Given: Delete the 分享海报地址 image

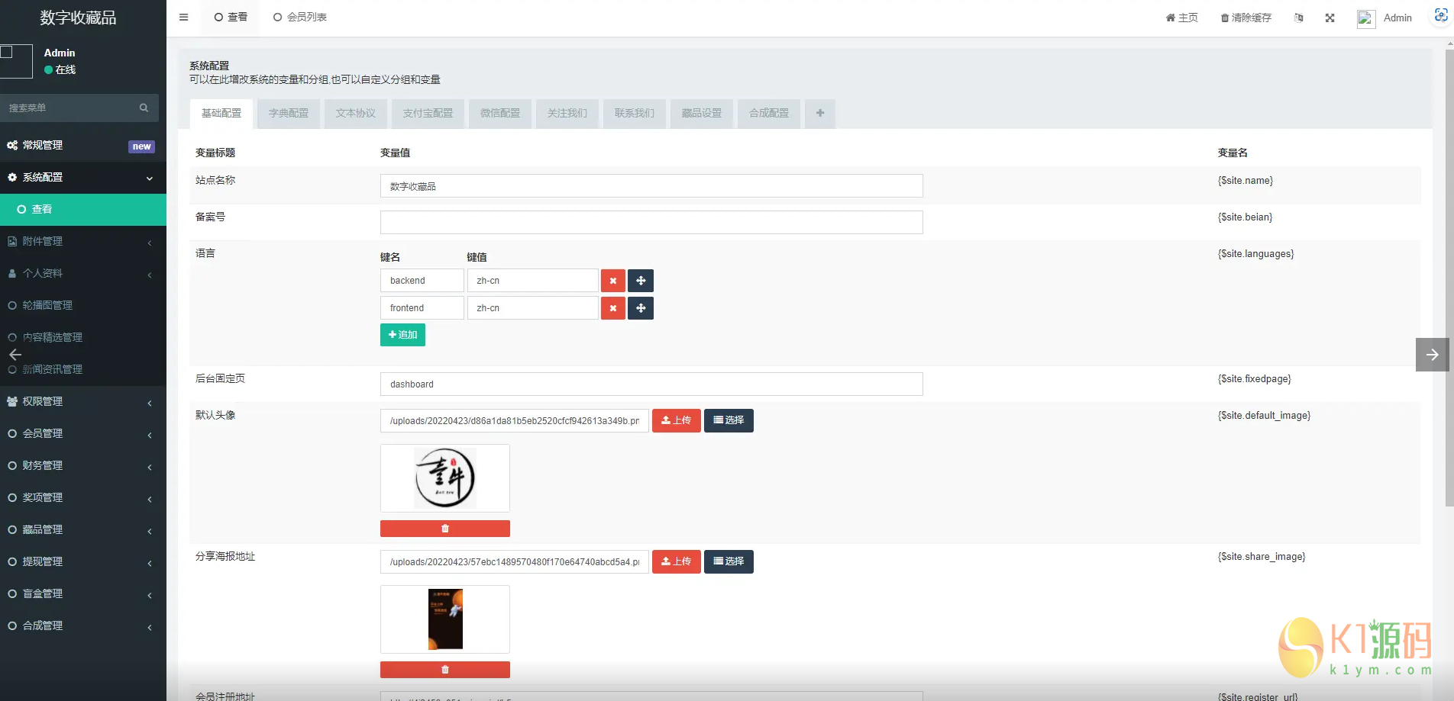Looking at the screenshot, I should [x=445, y=670].
